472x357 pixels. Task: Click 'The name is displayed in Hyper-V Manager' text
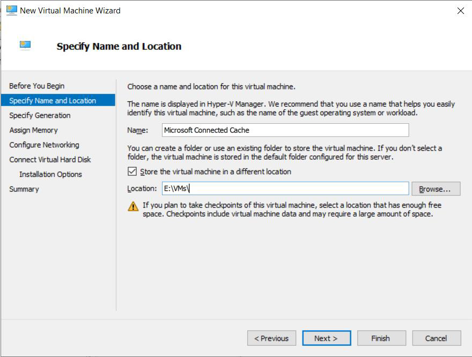pyautogui.click(x=291, y=108)
